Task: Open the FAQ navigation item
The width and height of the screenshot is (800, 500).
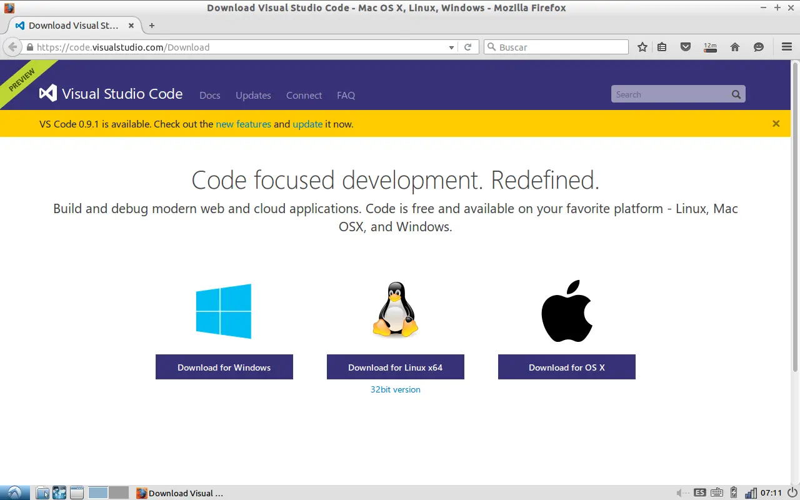Action: click(x=346, y=95)
